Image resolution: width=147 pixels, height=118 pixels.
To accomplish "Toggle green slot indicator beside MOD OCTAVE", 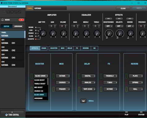I will tap(53, 76).
